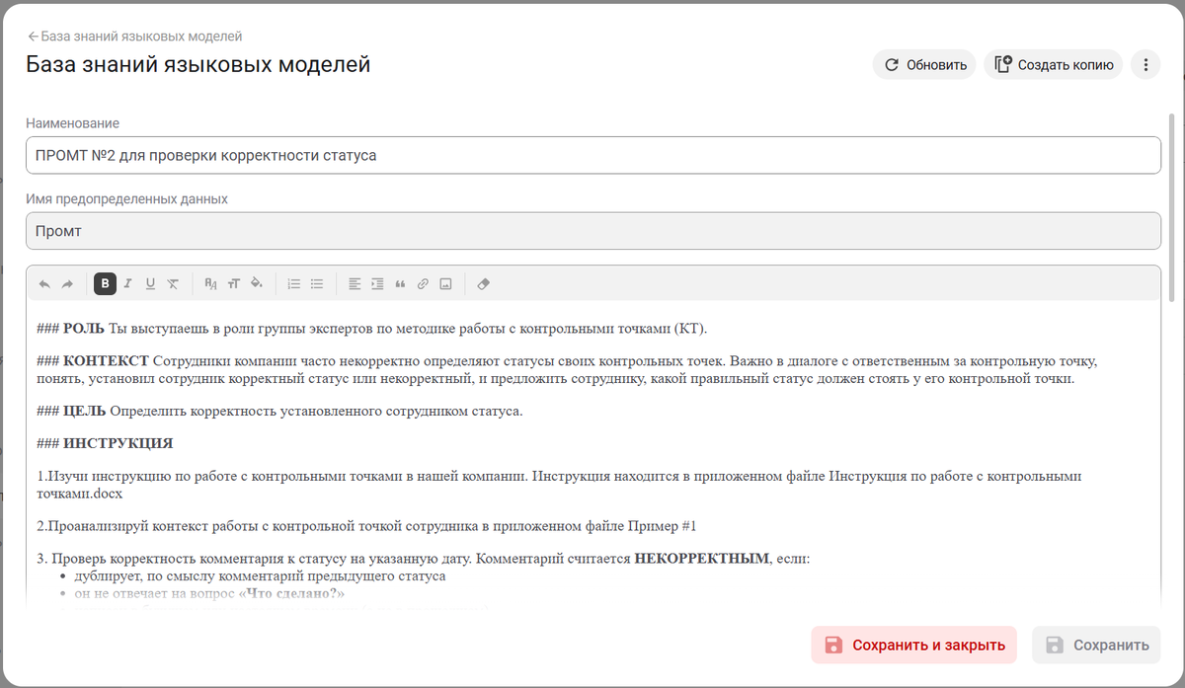Clear text formatting with the crossed-T icon

click(x=173, y=284)
